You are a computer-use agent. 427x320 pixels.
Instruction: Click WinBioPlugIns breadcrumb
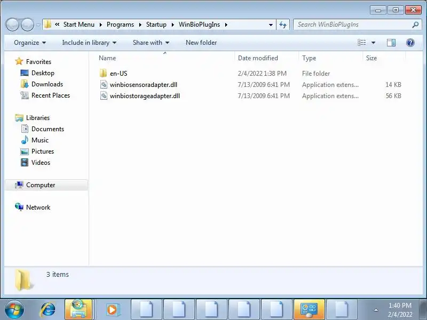coord(199,25)
